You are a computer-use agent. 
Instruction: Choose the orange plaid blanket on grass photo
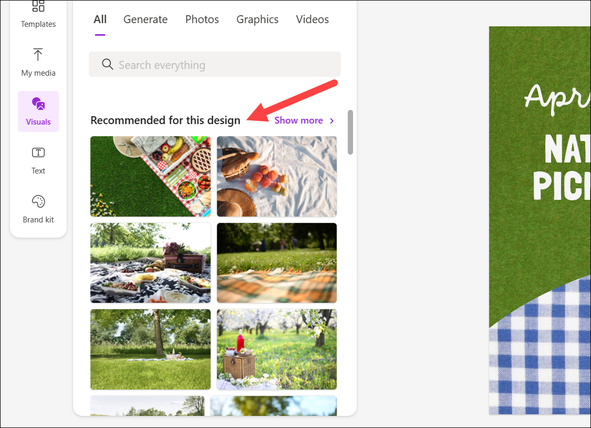click(277, 263)
